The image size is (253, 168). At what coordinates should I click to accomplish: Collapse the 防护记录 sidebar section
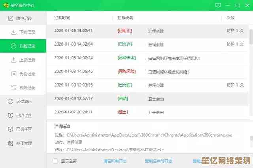coord(23,18)
